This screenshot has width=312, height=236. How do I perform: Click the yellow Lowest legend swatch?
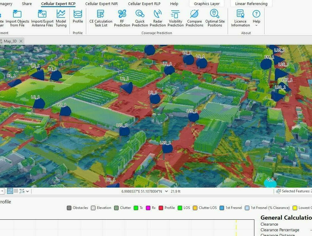[295, 208]
